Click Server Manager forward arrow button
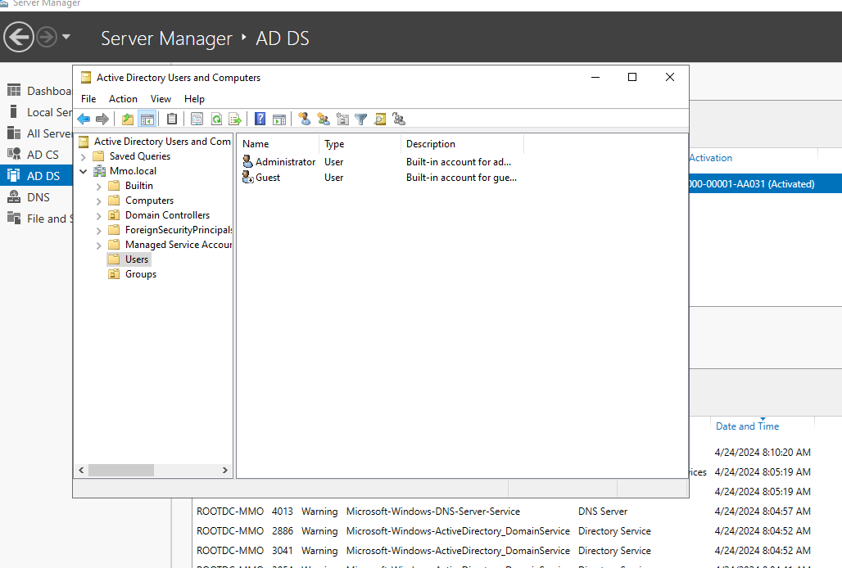This screenshot has height=568, width=842. (47, 37)
